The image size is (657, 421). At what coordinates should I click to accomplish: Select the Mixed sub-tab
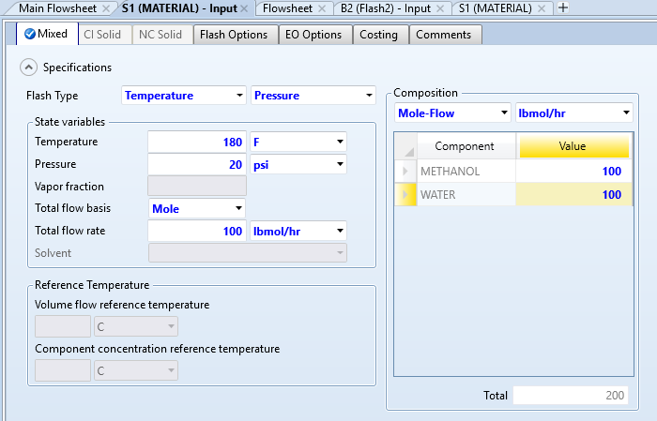tap(47, 34)
